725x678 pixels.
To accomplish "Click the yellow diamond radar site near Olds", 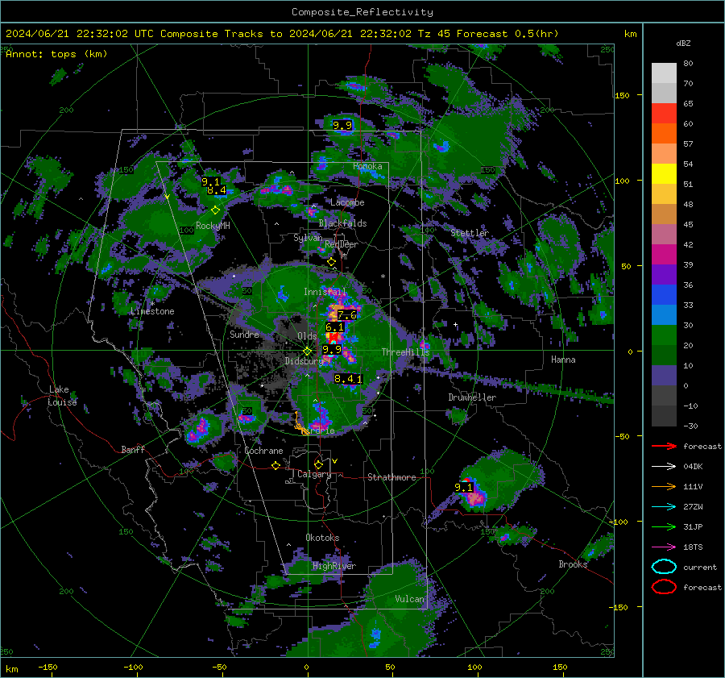I will point(307,351).
